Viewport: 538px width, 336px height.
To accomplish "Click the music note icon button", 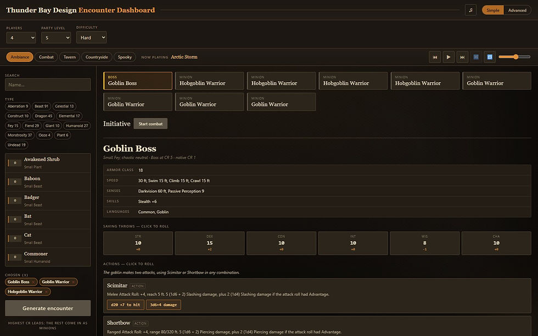I will (x=470, y=10).
